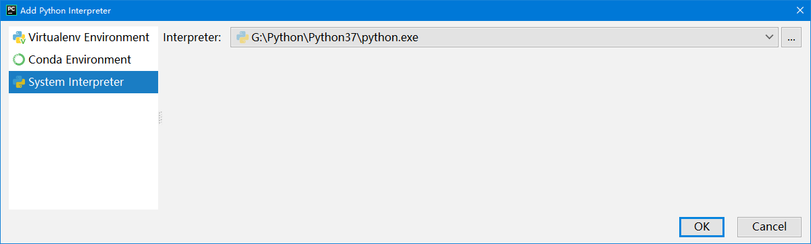The image size is (811, 244).
Task: Click the System Interpreter Python icon
Action: pyautogui.click(x=19, y=82)
